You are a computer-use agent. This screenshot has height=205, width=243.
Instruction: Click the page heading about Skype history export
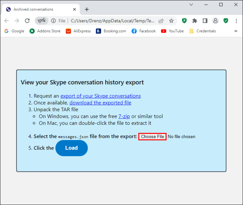[x=82, y=82]
